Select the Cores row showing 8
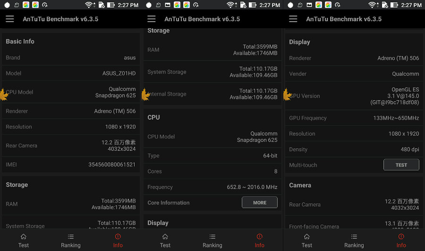Viewport: 425px width, 251px height. point(212,171)
